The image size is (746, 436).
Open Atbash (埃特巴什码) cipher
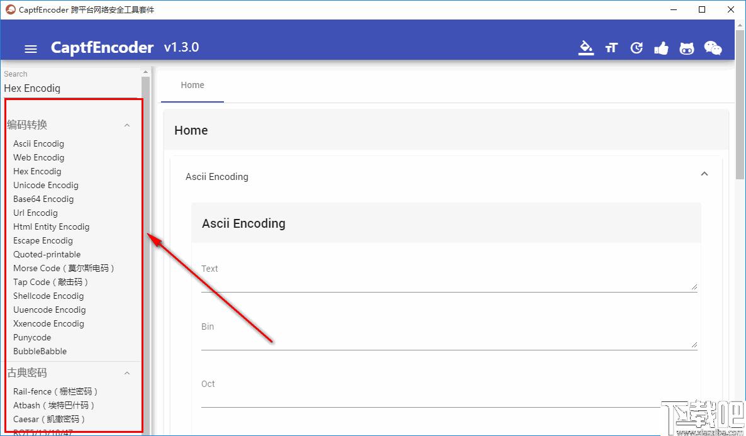[53, 405]
